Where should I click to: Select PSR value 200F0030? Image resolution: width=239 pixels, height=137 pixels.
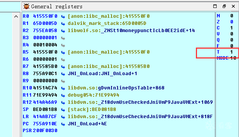click(45, 131)
